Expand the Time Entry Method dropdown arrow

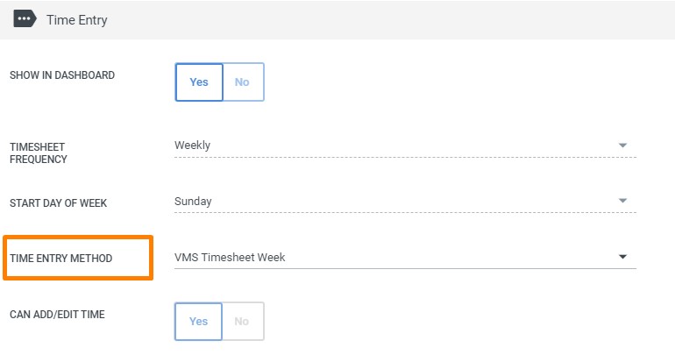tap(622, 257)
